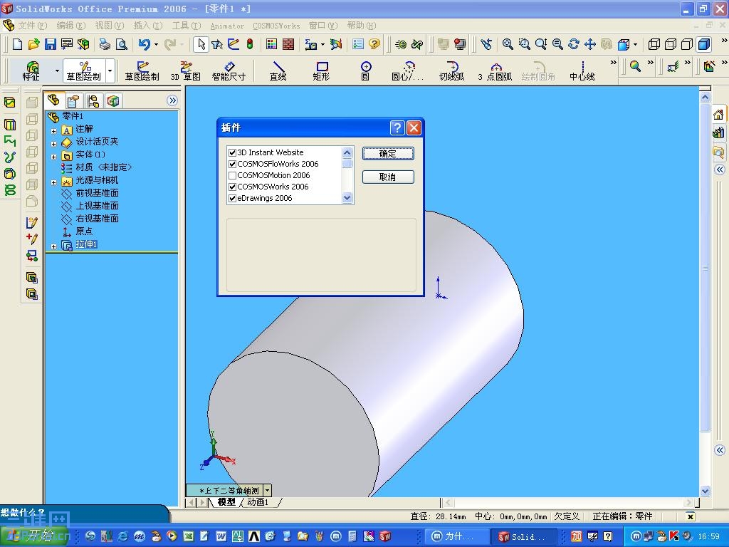Expand the 拉伸1 feature node

tap(54, 246)
